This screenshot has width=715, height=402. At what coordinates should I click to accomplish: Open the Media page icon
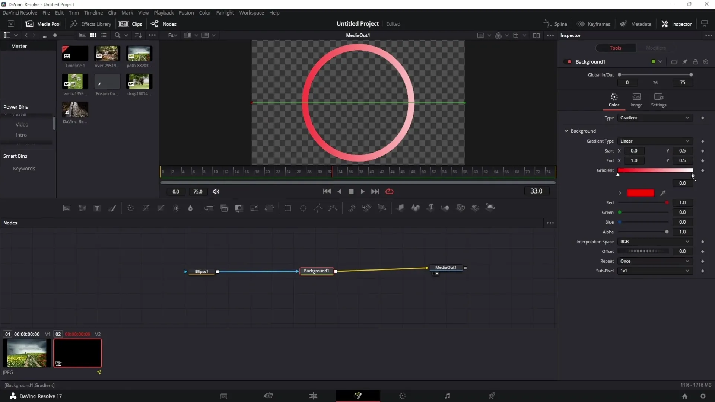pyautogui.click(x=224, y=396)
